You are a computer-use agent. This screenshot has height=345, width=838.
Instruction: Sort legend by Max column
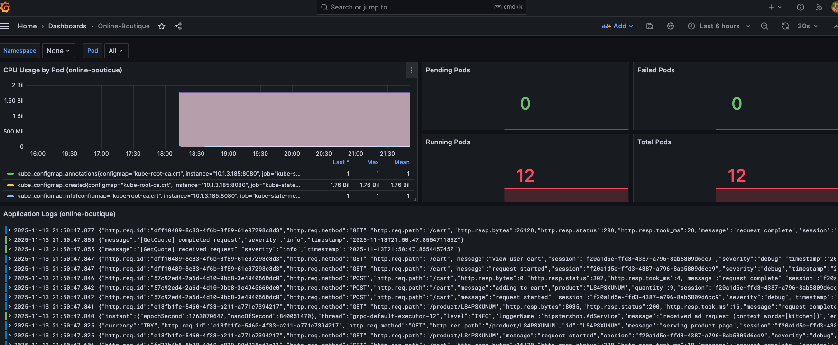[373, 162]
